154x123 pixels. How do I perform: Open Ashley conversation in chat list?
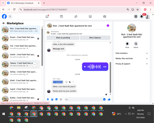click(x=21, y=73)
